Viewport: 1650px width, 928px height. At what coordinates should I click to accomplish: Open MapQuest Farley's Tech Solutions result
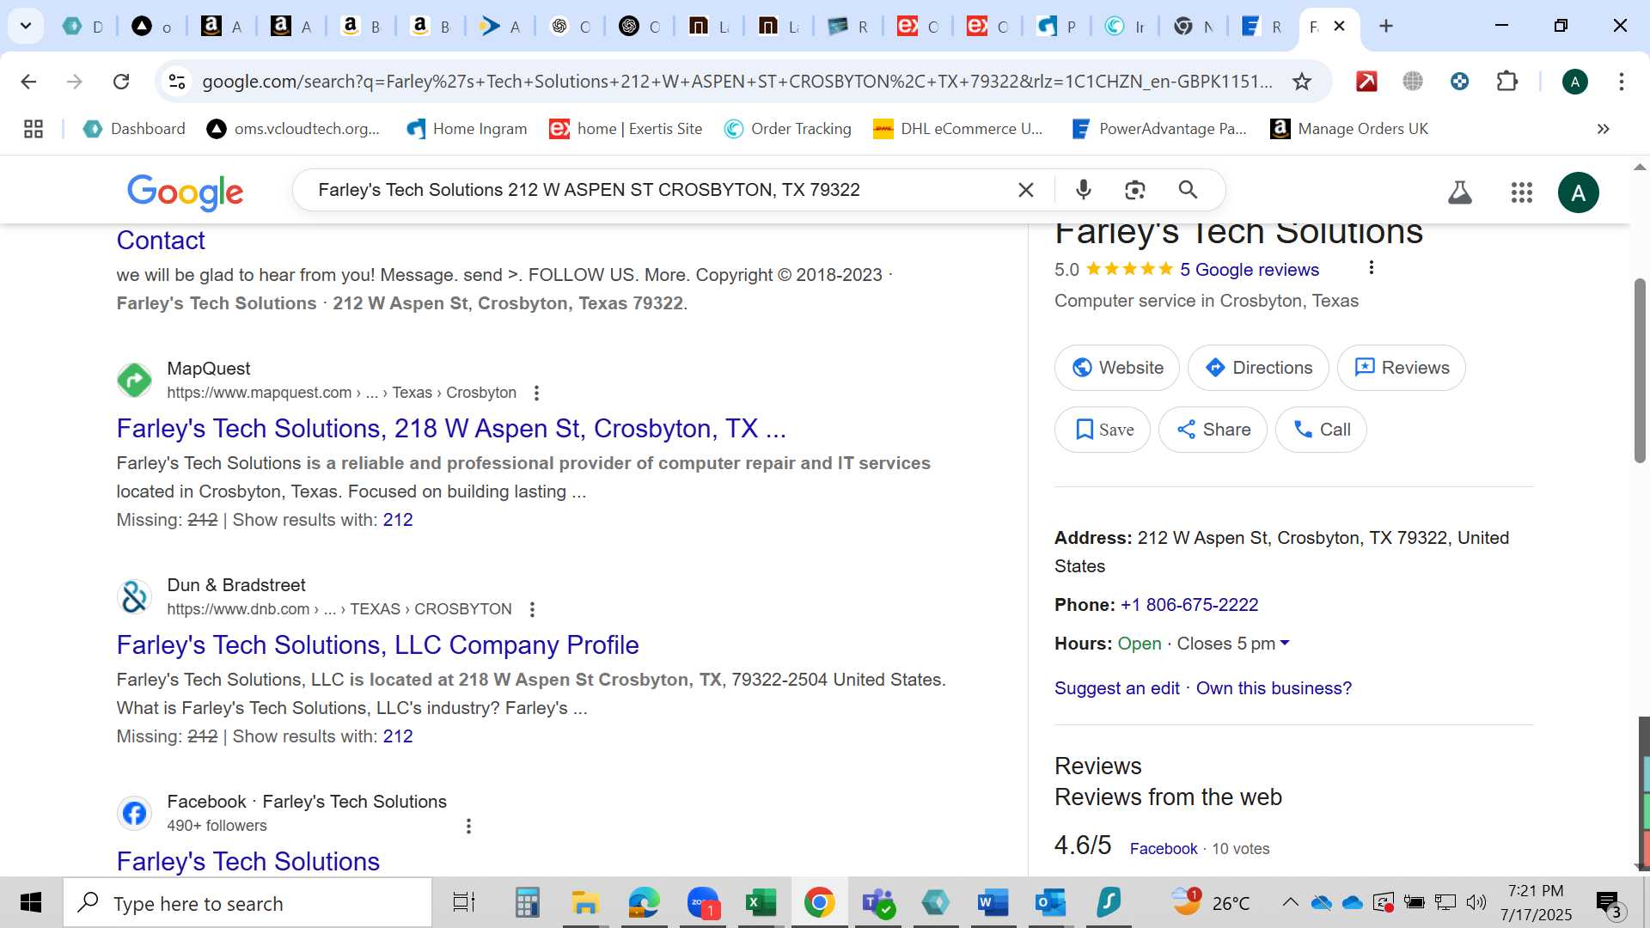451,428
